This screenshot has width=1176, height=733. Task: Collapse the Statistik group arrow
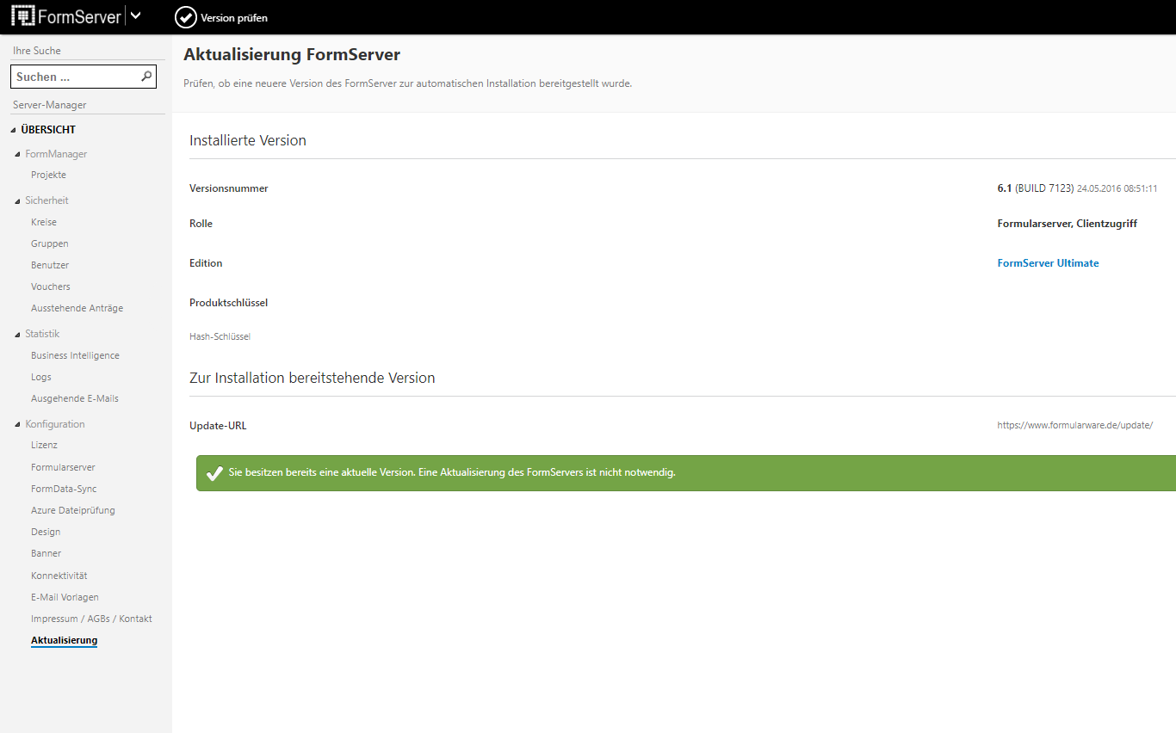[18, 335]
